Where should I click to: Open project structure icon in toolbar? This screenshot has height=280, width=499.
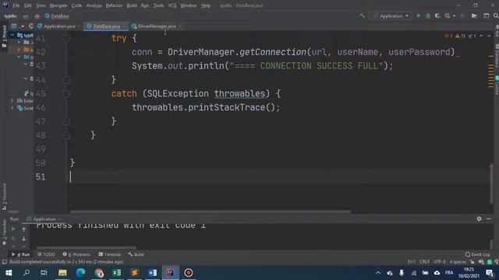(474, 16)
